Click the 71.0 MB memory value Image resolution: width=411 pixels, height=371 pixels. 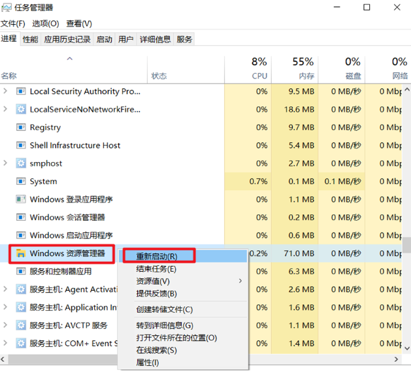[299, 253]
